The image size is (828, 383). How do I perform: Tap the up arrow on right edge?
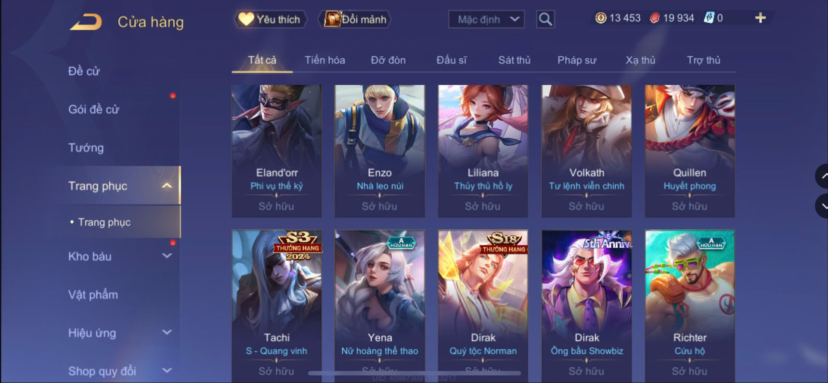(822, 176)
